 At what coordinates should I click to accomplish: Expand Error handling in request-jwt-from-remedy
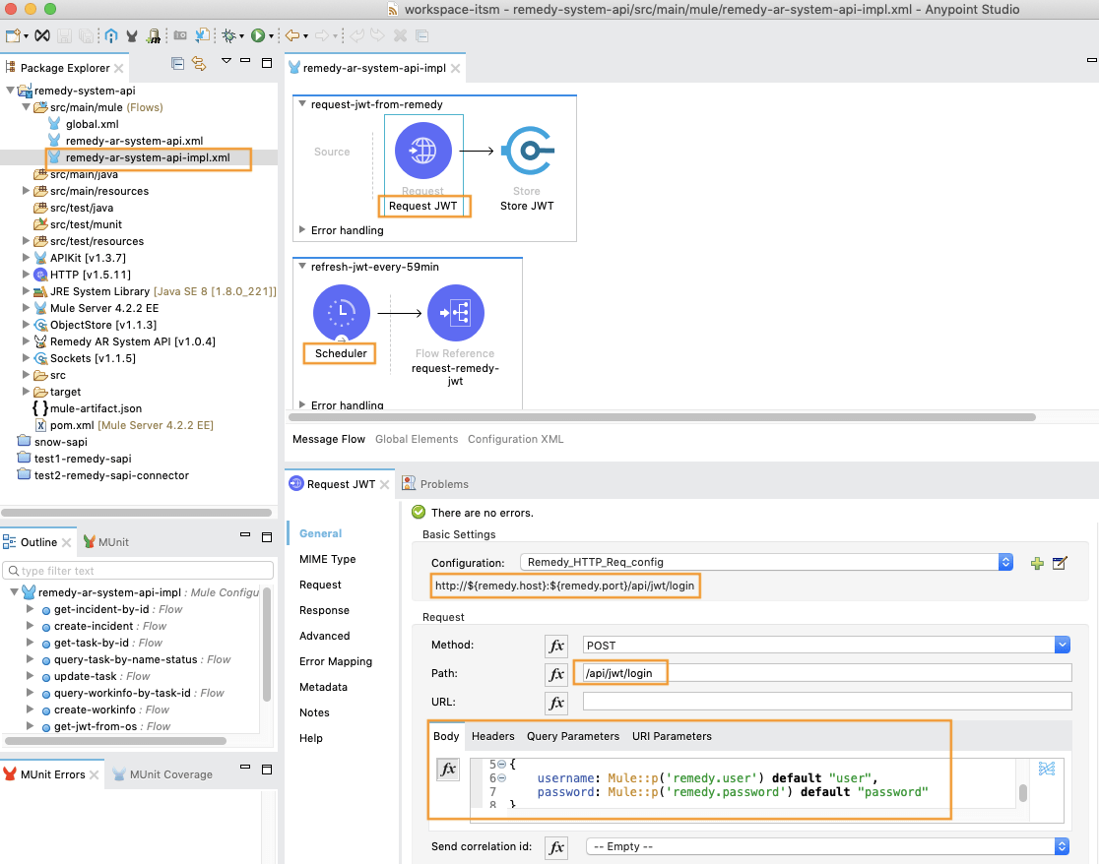tap(302, 229)
